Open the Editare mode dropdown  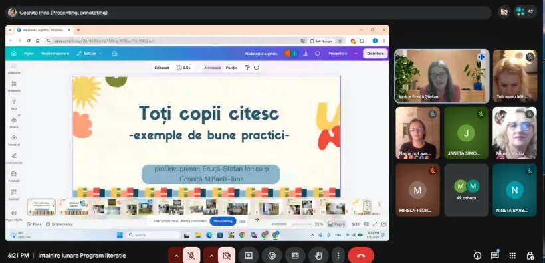coord(89,54)
